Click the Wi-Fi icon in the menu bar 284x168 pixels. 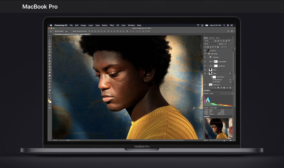tap(198, 25)
